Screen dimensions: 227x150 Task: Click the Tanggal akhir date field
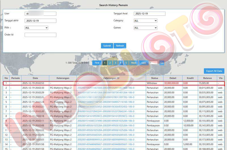40,20
